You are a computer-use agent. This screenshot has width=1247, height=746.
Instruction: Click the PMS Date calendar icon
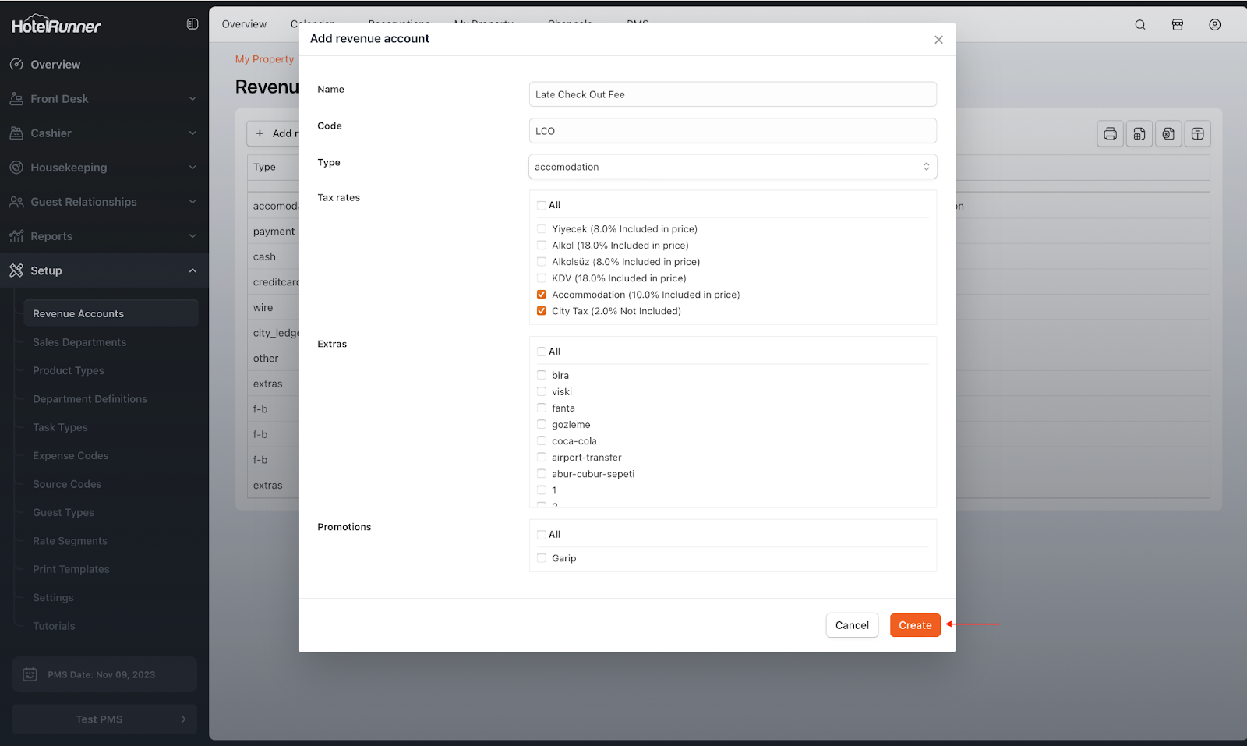click(30, 674)
